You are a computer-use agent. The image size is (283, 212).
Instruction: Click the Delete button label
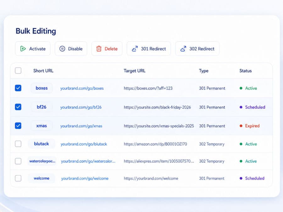pyautogui.click(x=111, y=49)
